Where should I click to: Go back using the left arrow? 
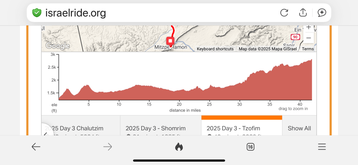pyautogui.click(x=36, y=147)
